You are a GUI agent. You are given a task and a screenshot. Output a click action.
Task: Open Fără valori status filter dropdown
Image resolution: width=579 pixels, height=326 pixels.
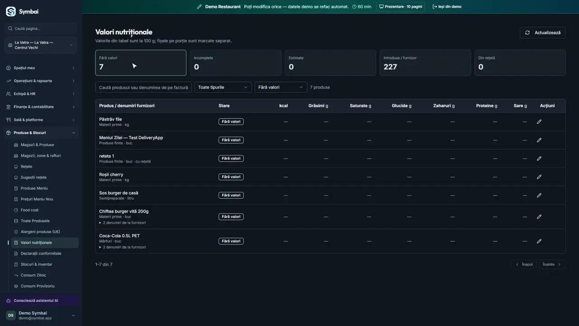[281, 87]
